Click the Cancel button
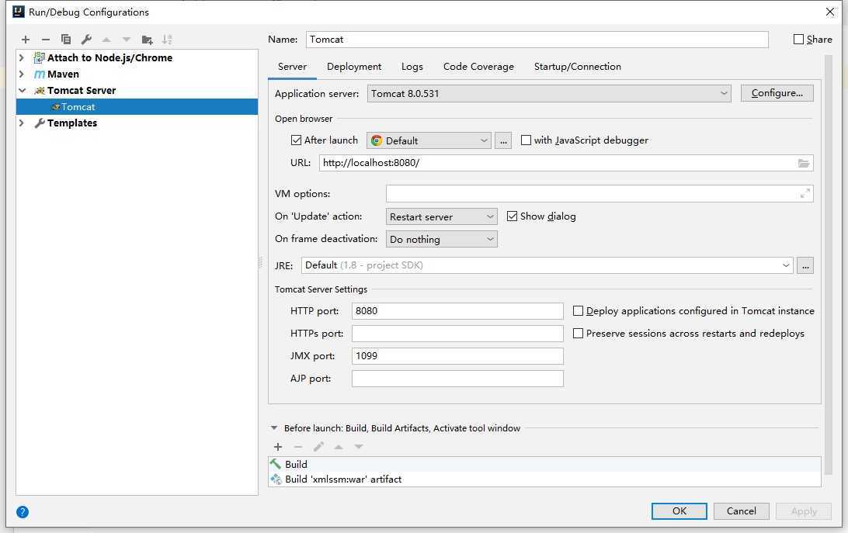Image resolution: width=848 pixels, height=533 pixels. pos(741,511)
